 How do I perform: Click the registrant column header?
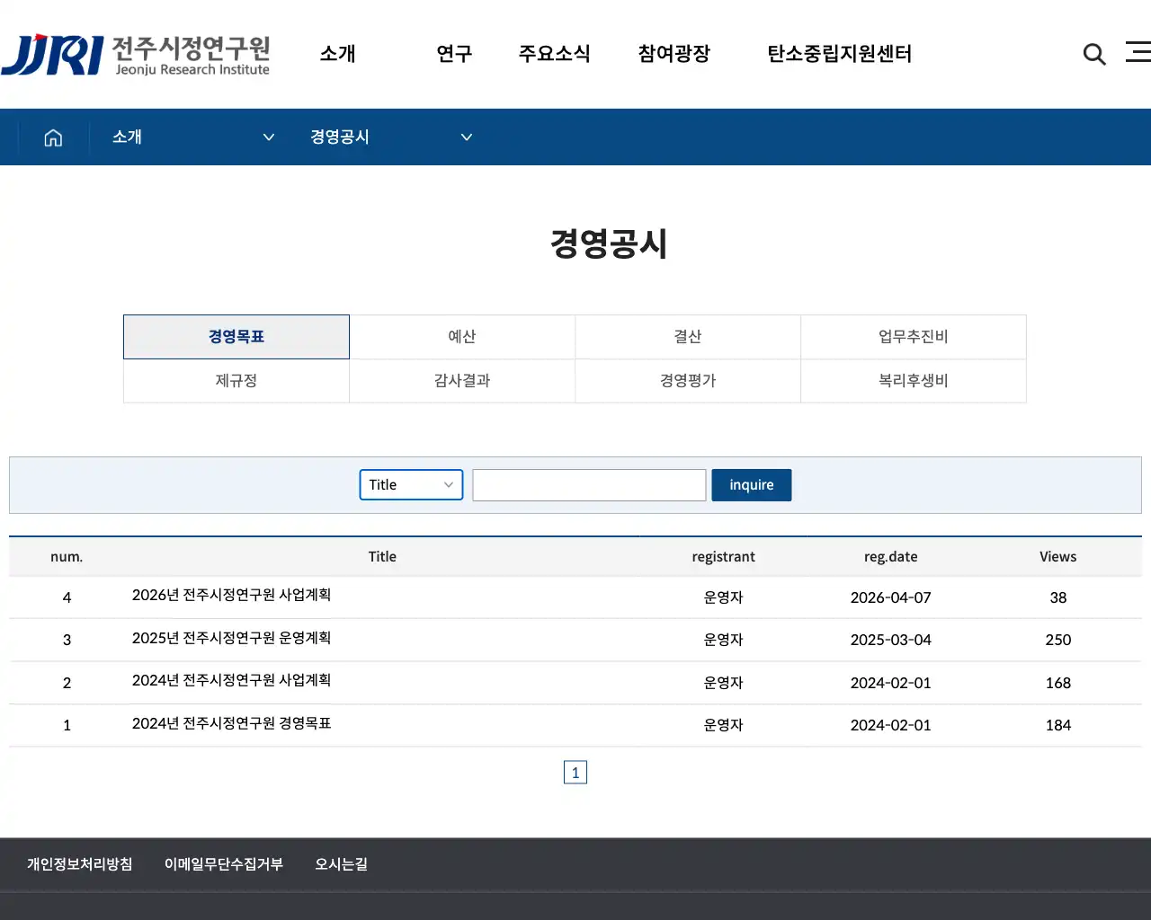coord(724,557)
